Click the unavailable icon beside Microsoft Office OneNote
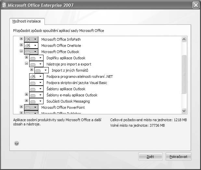This screenshot has width=201, height=170. click(x=28, y=45)
